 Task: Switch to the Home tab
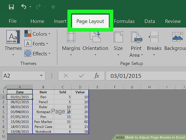point(37,21)
